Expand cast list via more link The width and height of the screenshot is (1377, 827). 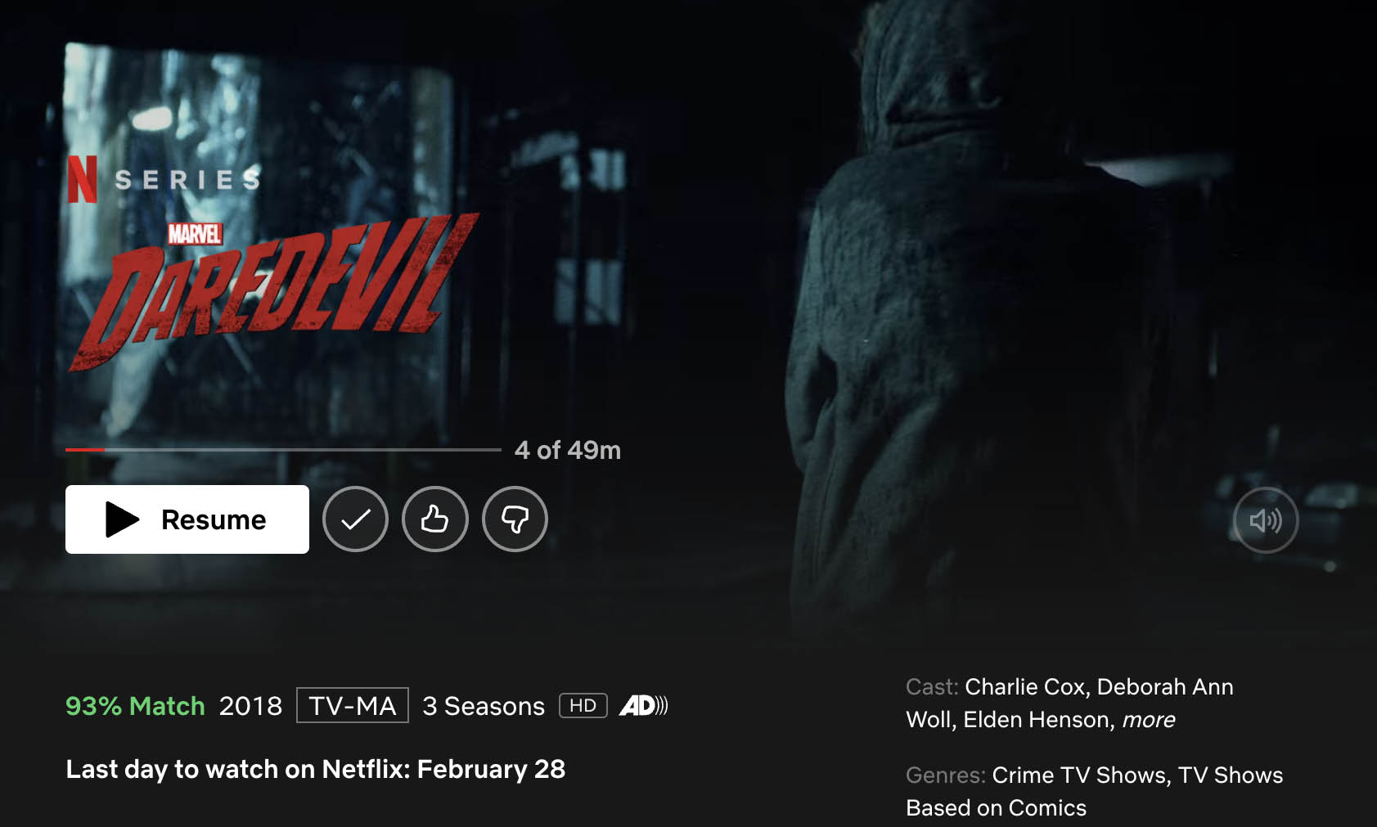click(x=1148, y=720)
